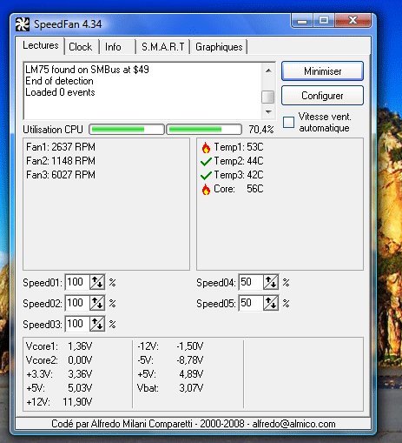Click 'End of detection' log line

pos(59,81)
